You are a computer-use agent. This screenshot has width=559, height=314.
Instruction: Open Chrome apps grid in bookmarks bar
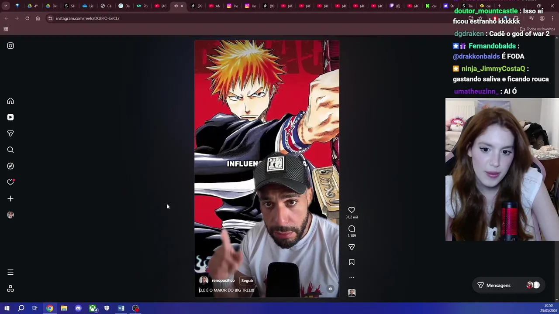[6, 29]
